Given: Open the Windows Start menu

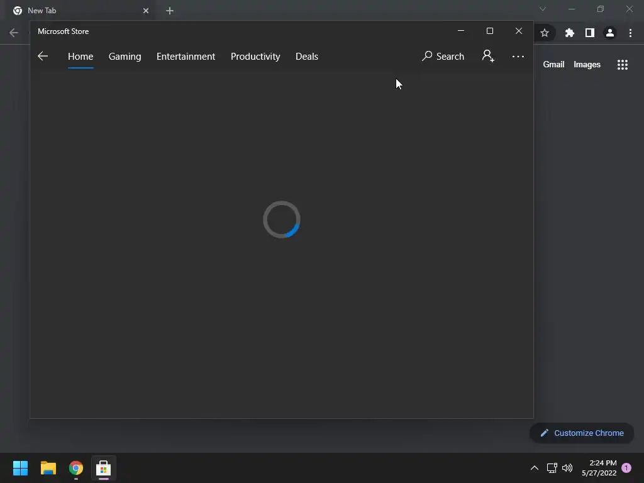Looking at the screenshot, I should coord(20,468).
